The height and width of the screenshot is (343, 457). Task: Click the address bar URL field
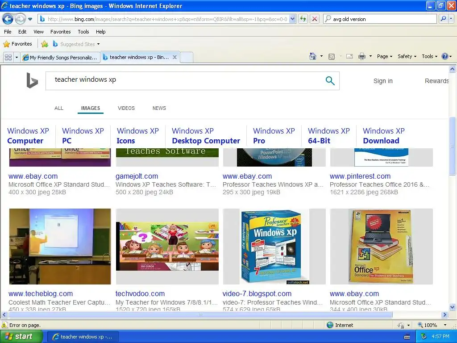coord(166,19)
